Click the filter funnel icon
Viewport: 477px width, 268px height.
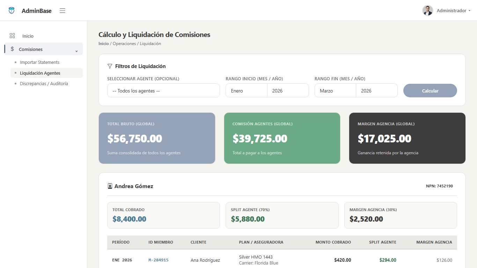(110, 66)
